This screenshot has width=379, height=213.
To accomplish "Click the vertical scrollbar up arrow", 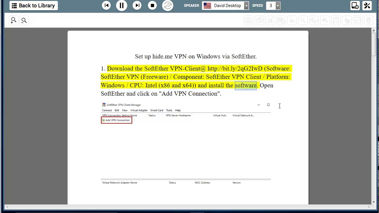I will pyautogui.click(x=374, y=30).
